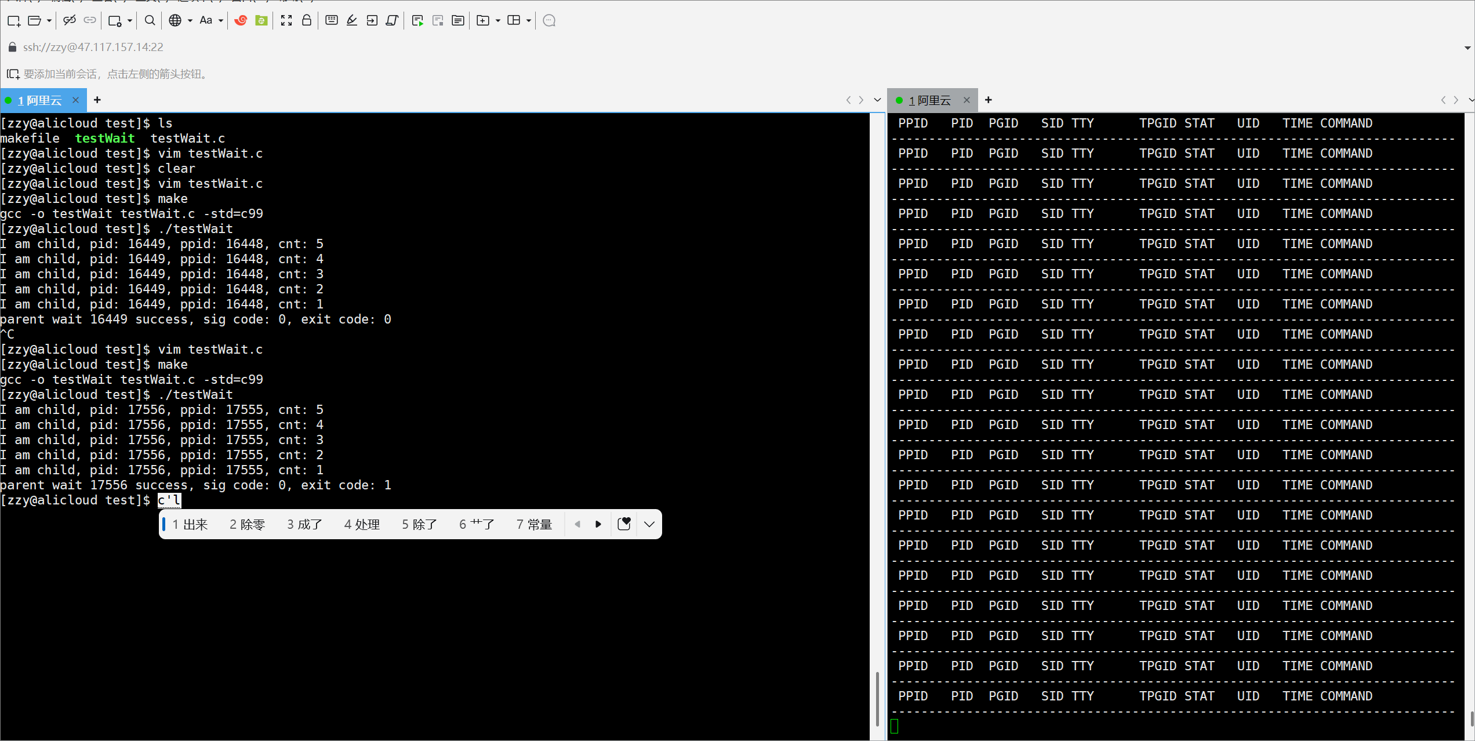Click the red Xftp swirl icon
The image size is (1475, 741).
tap(241, 21)
